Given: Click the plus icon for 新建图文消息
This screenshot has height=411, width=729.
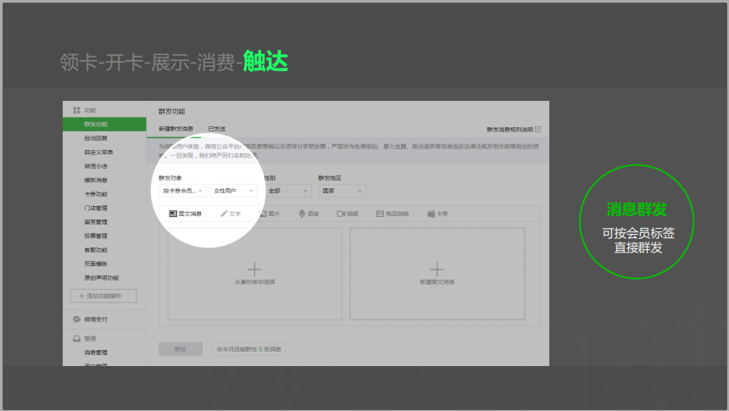Looking at the screenshot, I should click(437, 269).
